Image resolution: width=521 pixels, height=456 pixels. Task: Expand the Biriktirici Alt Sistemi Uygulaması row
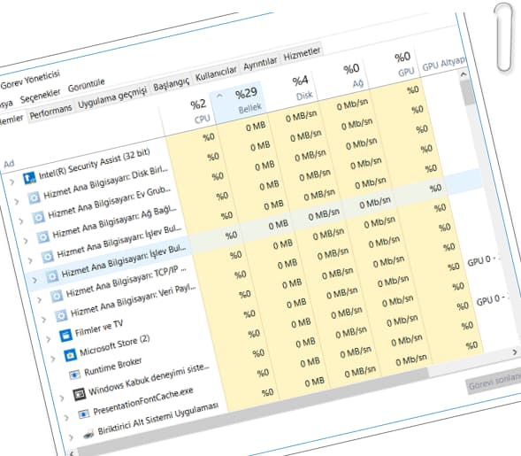[x=71, y=437]
